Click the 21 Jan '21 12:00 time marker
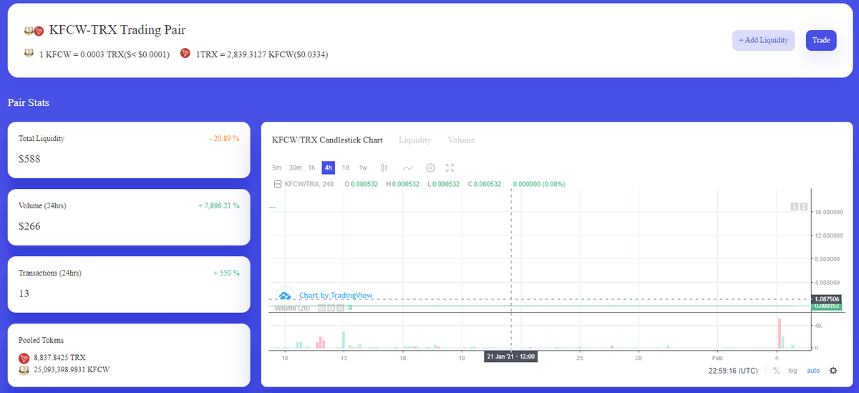The width and height of the screenshot is (859, 393). [510, 356]
